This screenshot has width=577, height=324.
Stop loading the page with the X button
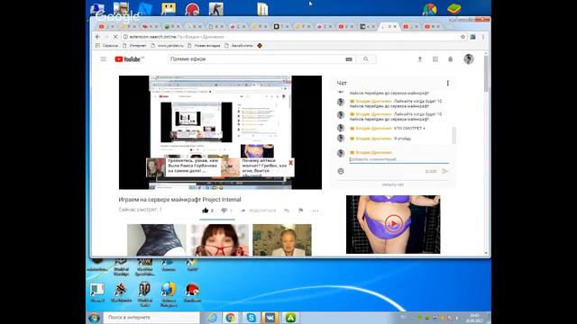tap(115, 37)
